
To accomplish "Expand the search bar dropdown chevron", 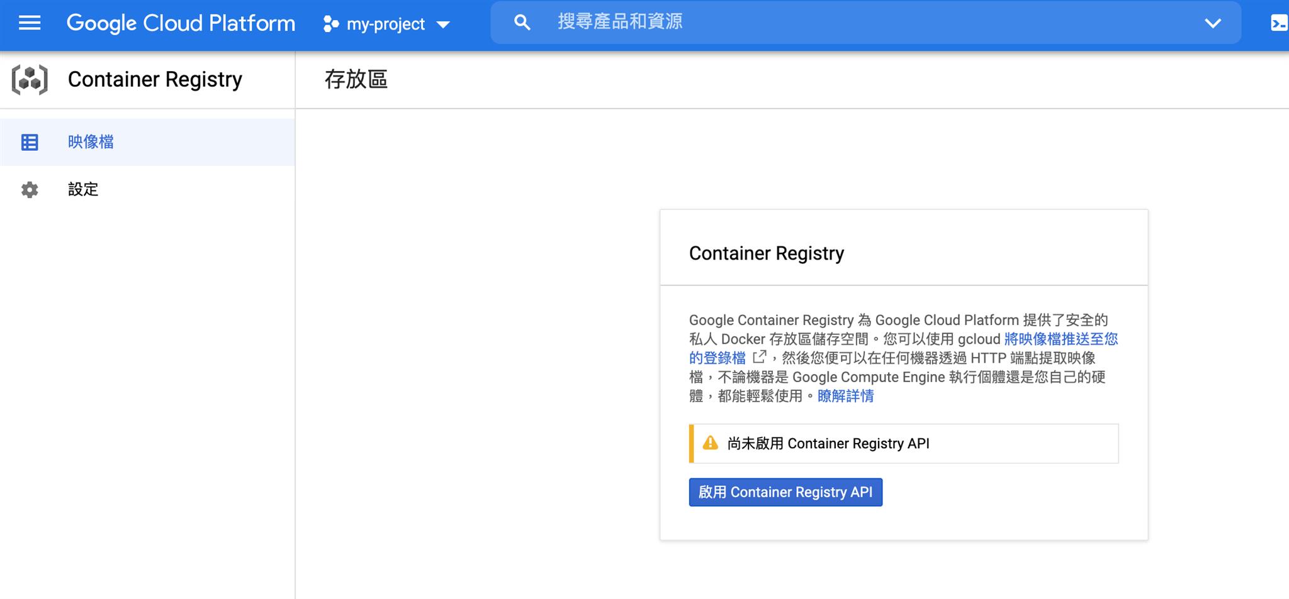I will [1212, 24].
